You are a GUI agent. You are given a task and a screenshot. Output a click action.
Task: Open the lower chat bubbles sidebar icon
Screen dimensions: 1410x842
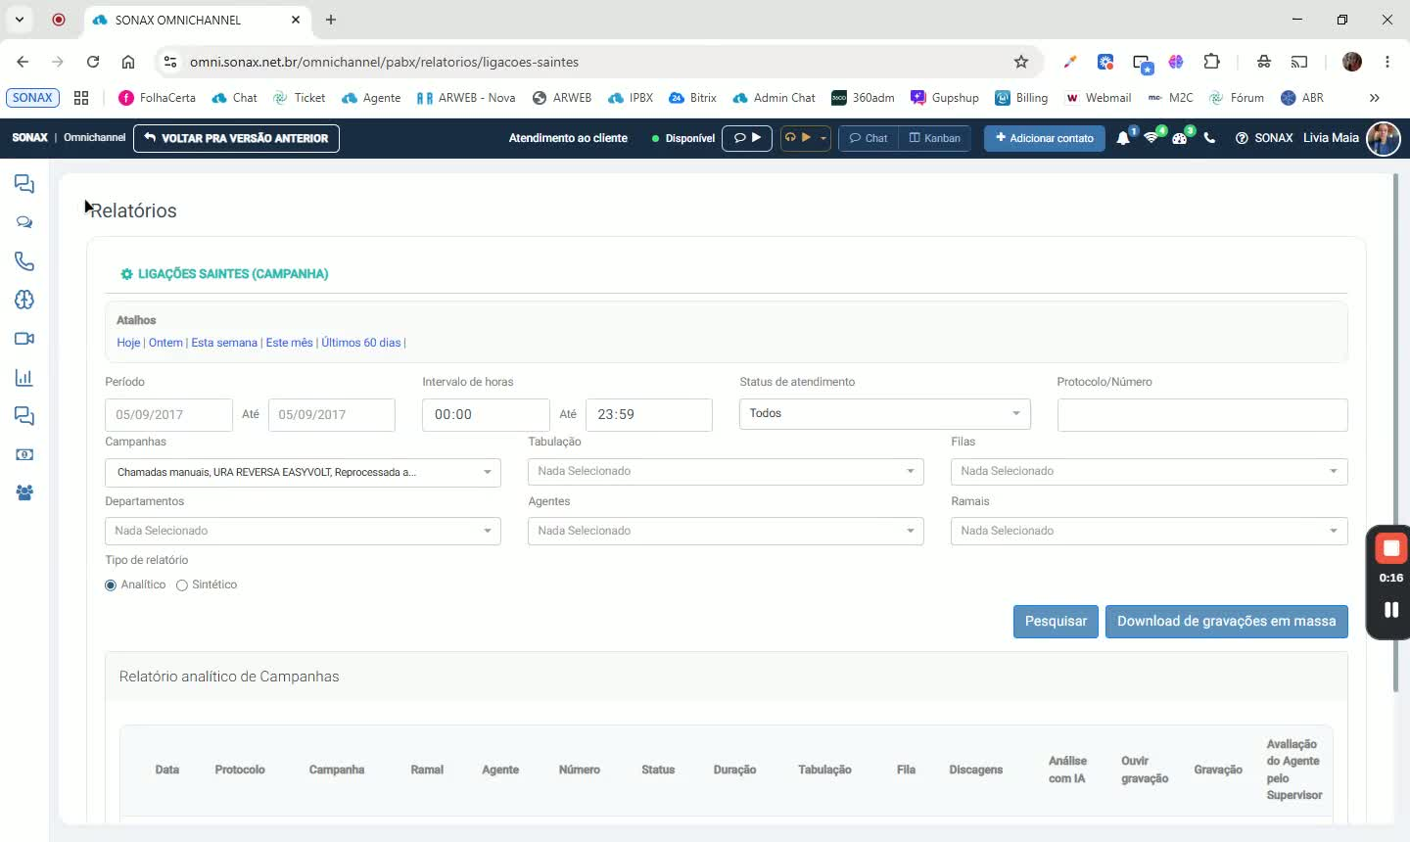click(x=24, y=416)
